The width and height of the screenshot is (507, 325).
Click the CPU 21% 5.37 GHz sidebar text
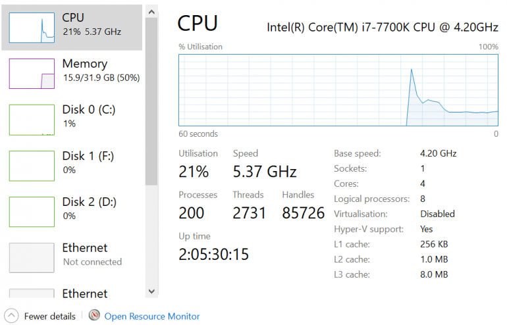(92, 32)
